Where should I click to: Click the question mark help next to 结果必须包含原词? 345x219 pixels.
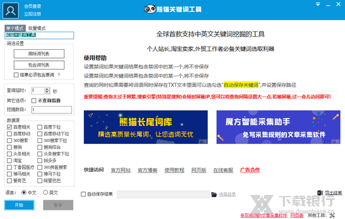59,75
